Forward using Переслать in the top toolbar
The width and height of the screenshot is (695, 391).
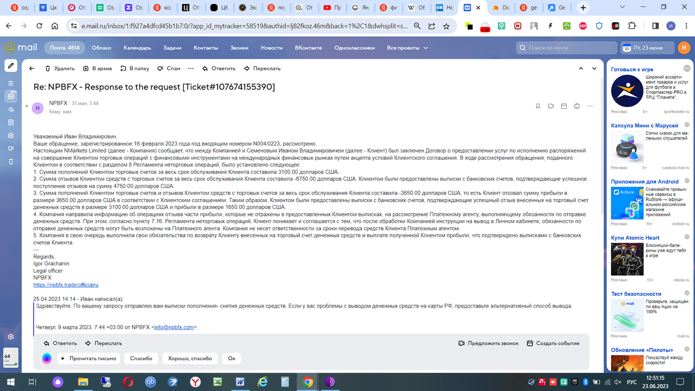coord(262,68)
